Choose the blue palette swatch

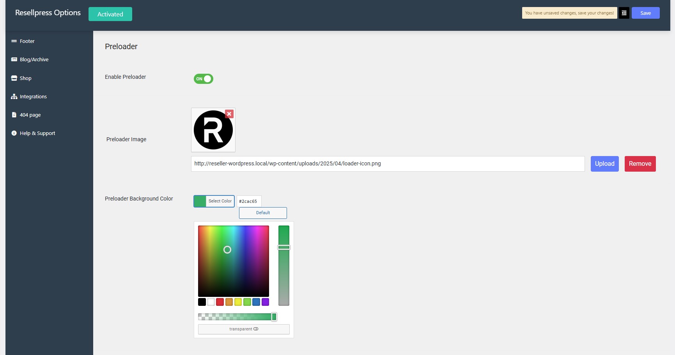coord(256,302)
